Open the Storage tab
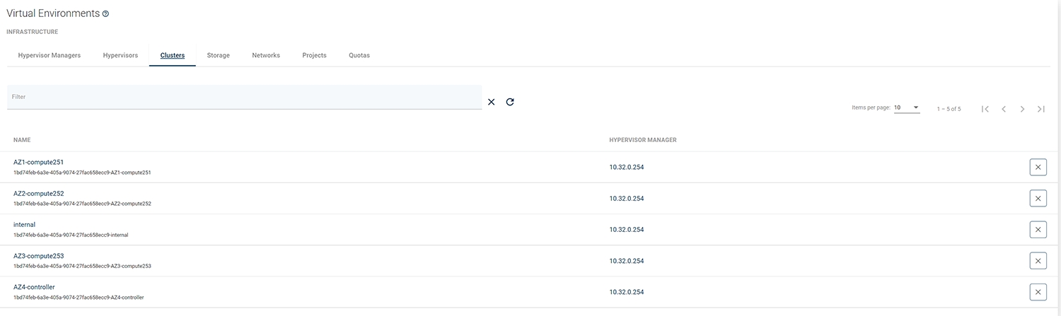 [x=218, y=55]
